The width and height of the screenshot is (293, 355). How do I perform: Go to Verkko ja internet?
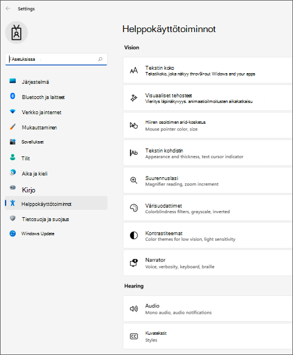point(56,113)
